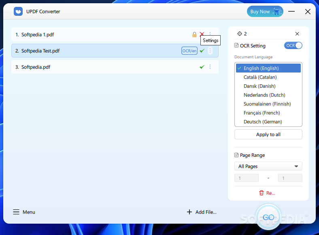Click the Page Range section icon
The image size is (319, 235).
click(x=236, y=155)
